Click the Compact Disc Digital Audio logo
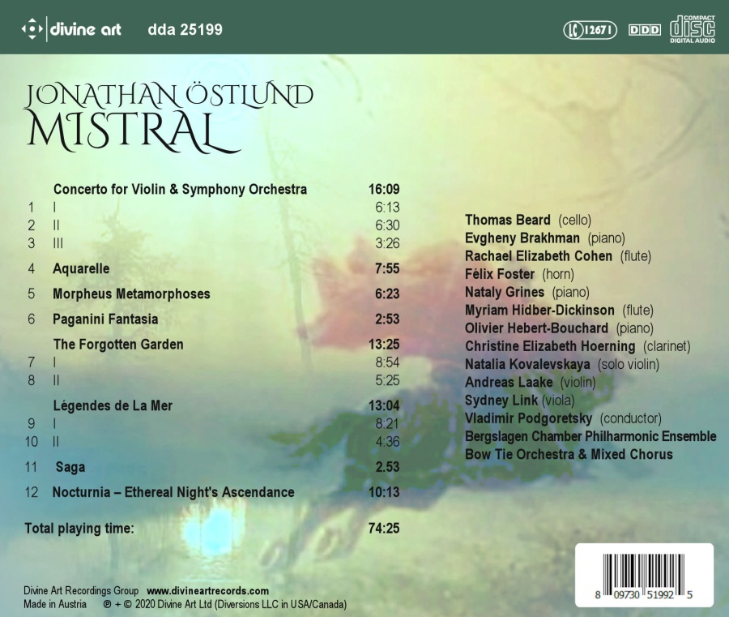This screenshot has height=617, width=729. 693,29
